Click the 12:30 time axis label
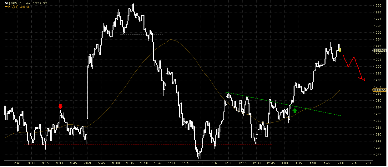This screenshot has height=167, width=388. (256, 163)
